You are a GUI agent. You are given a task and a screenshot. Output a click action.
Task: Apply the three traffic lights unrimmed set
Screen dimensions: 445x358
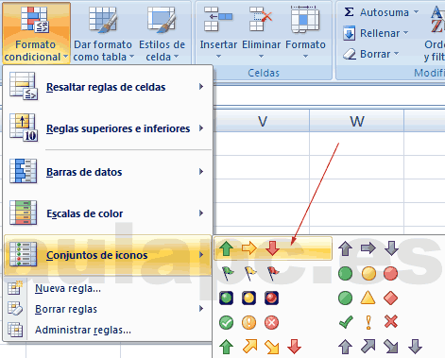point(368,273)
